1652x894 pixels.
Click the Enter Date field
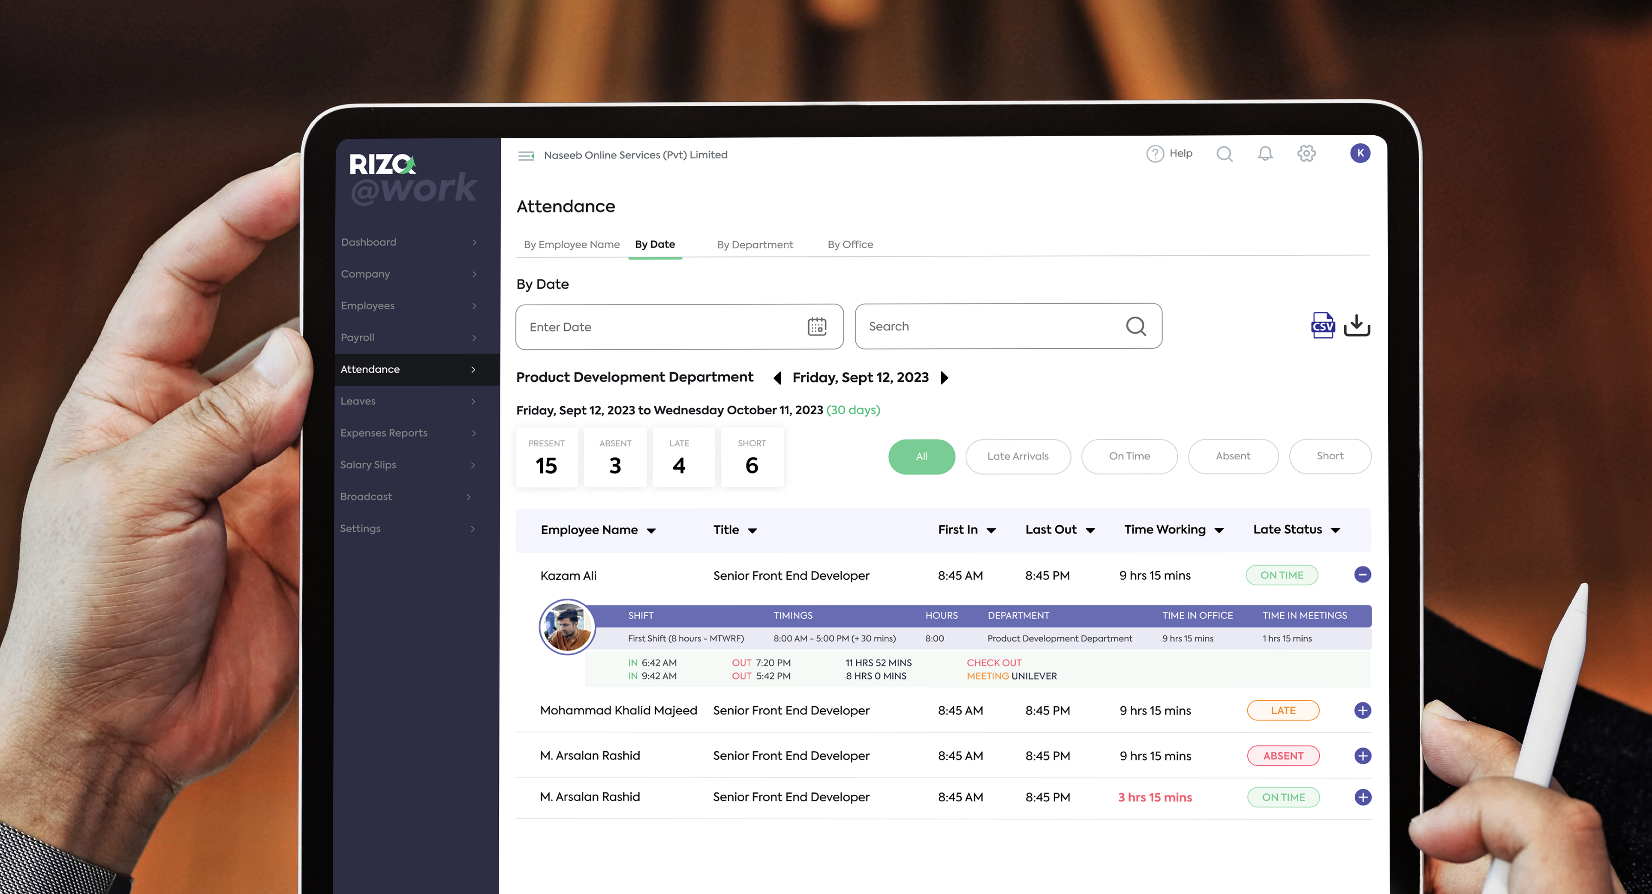pyautogui.click(x=679, y=326)
